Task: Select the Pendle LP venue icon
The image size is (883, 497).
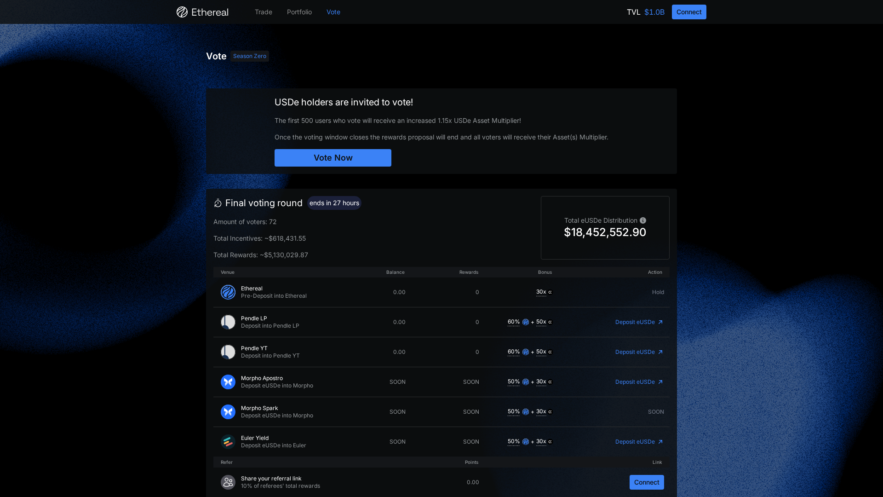Action: [x=228, y=322]
